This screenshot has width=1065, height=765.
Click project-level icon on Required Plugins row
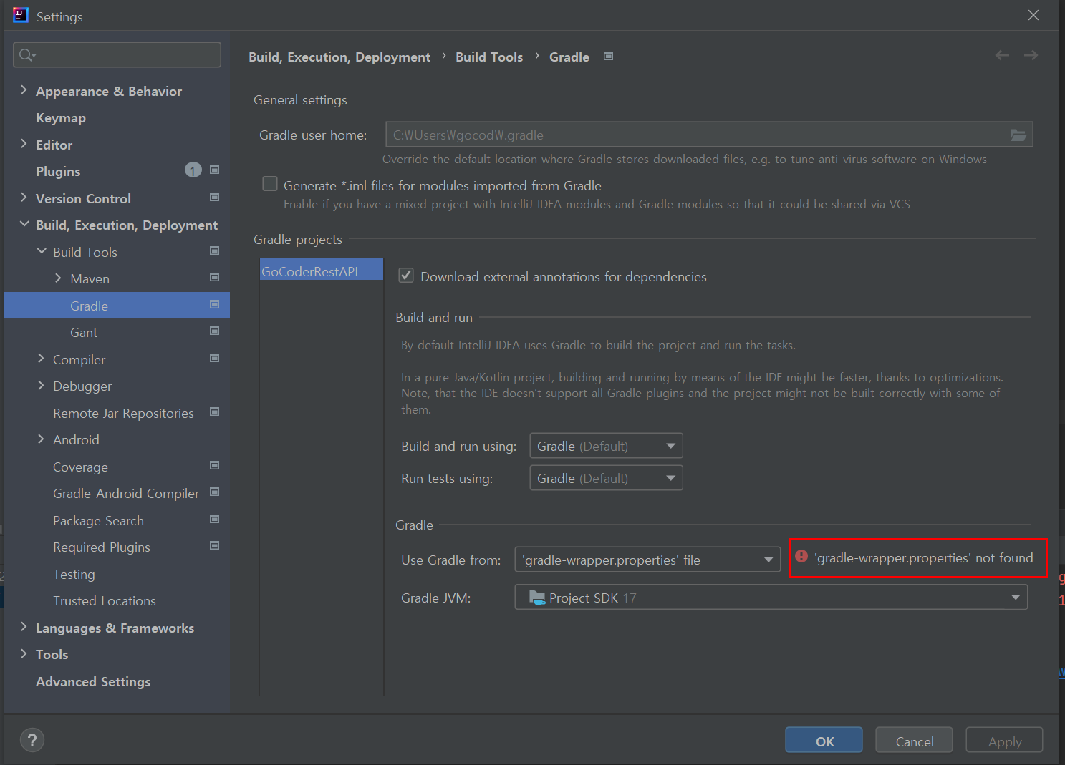click(x=214, y=545)
